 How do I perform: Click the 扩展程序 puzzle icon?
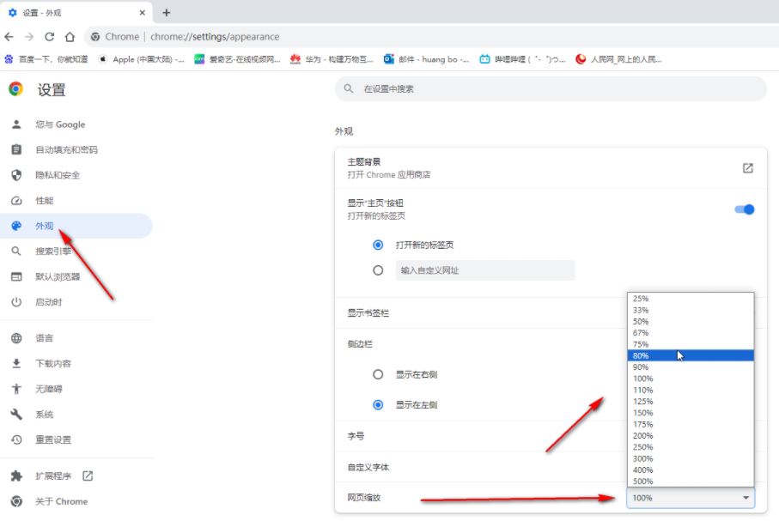pyautogui.click(x=16, y=476)
